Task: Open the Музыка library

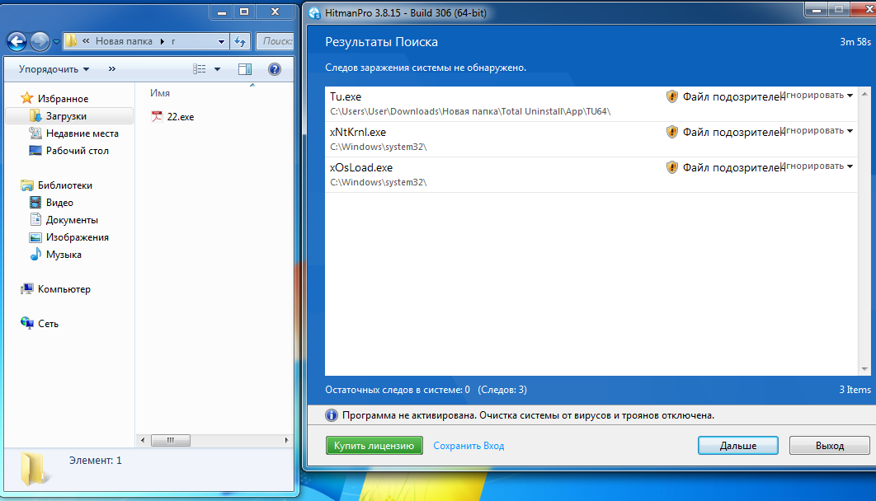Action: (x=64, y=255)
